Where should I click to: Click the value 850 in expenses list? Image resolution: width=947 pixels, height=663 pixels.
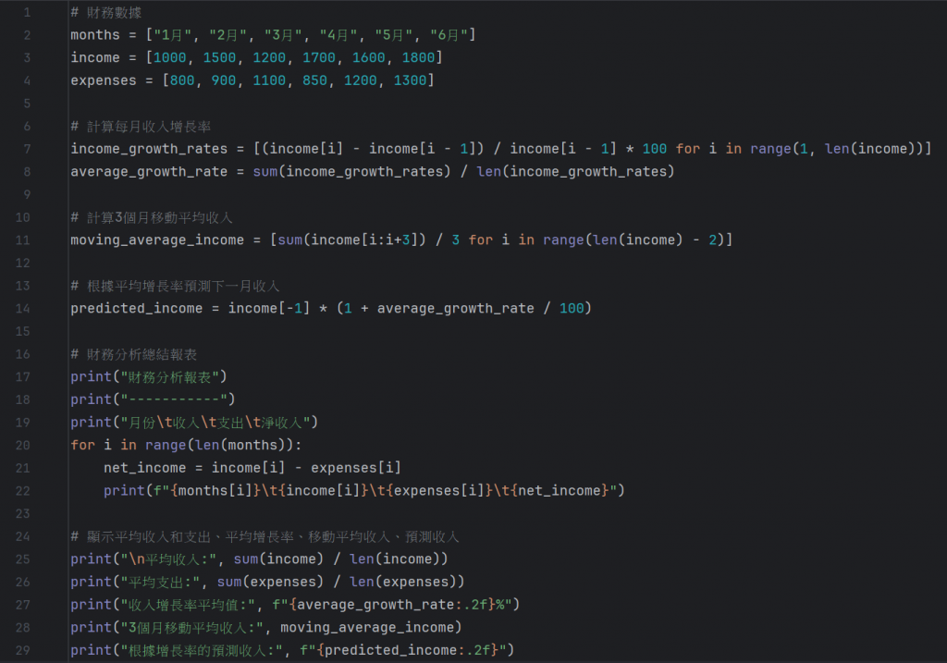click(314, 81)
